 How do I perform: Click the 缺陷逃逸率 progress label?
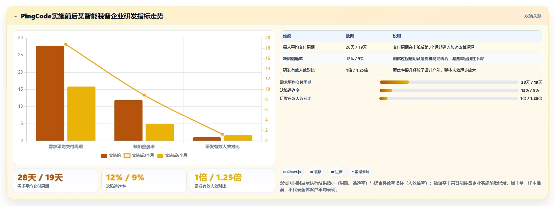point(290,90)
